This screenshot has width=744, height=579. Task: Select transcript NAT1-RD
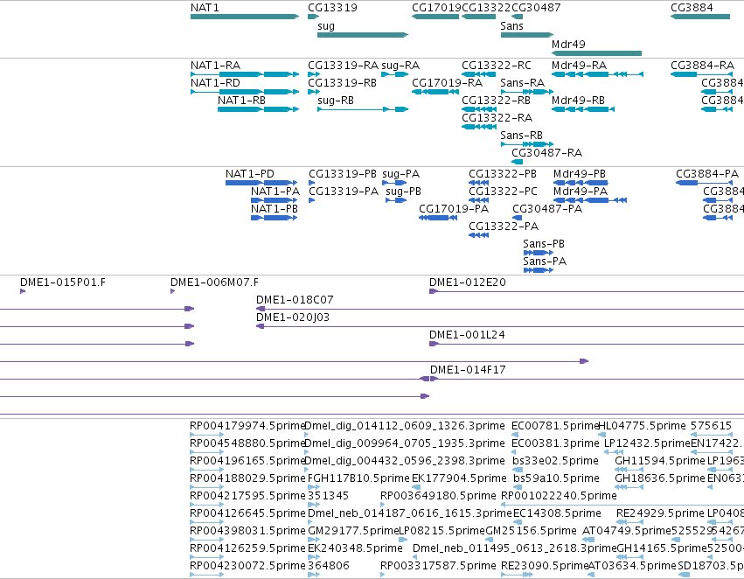(x=245, y=92)
